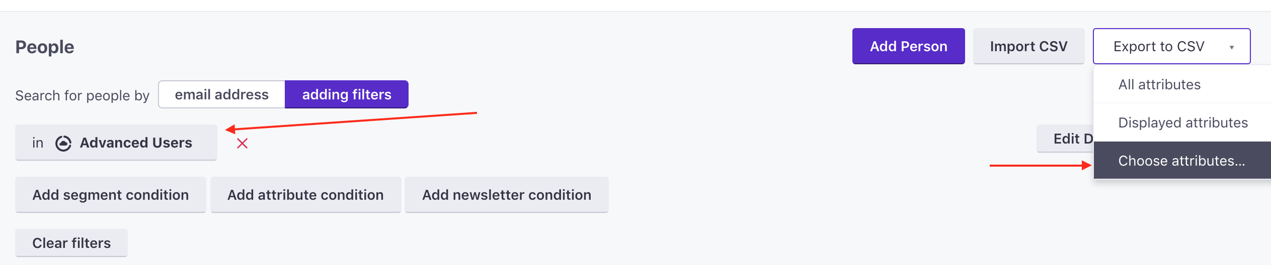Screen dimensions: 1271x265
Task: Clear filters from the people search
Action: [71, 243]
